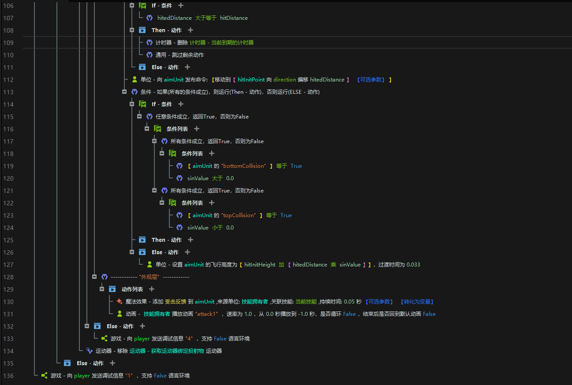Click the plus beside Else - 动作 on line 126
This screenshot has height=385, width=572.
click(x=187, y=252)
